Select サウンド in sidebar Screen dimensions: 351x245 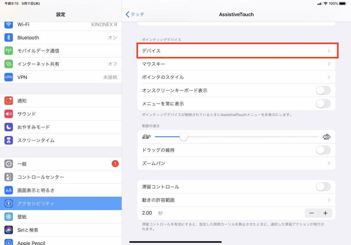[x=61, y=114]
